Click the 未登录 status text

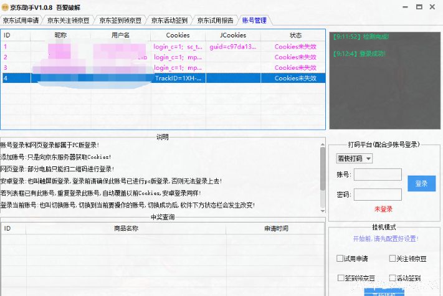[x=383, y=209]
